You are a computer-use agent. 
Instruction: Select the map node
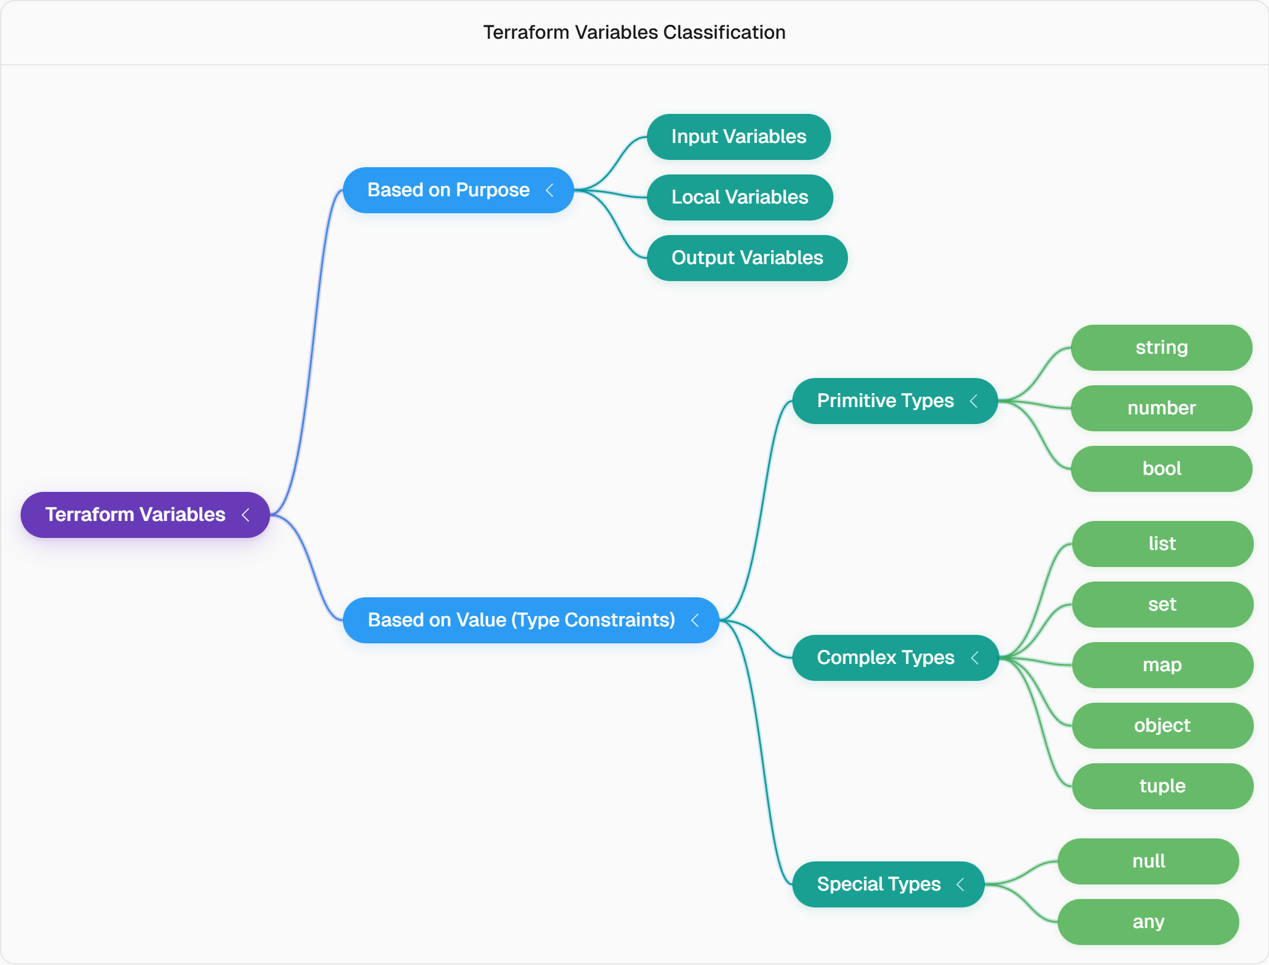pos(1162,665)
